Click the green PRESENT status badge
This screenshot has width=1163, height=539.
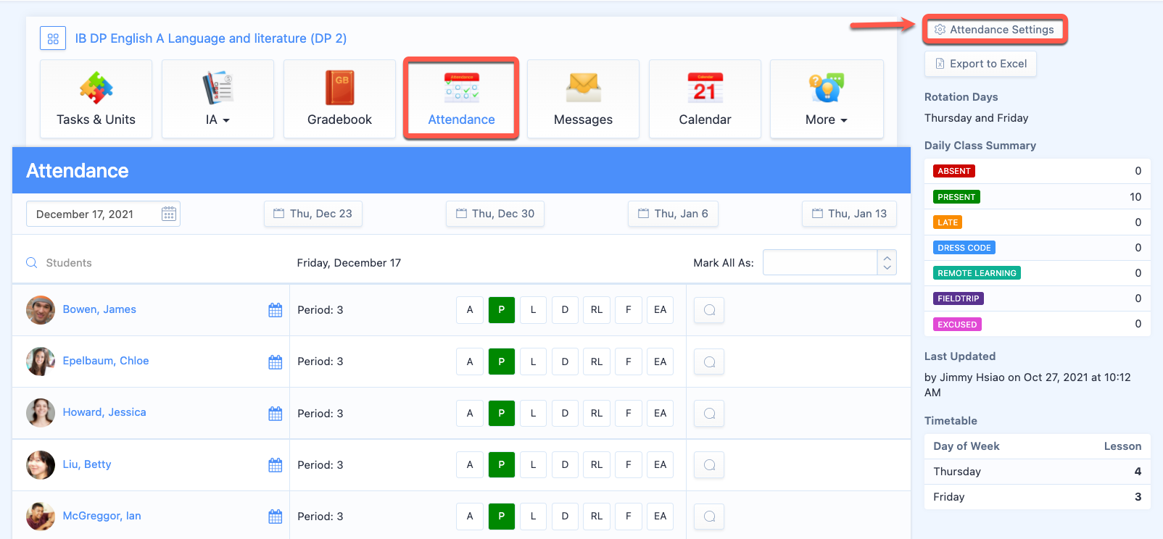click(x=956, y=197)
